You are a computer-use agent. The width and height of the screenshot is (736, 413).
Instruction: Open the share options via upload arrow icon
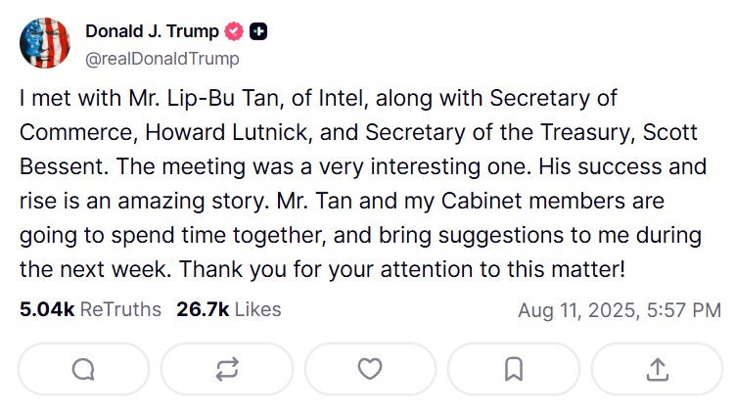click(657, 369)
